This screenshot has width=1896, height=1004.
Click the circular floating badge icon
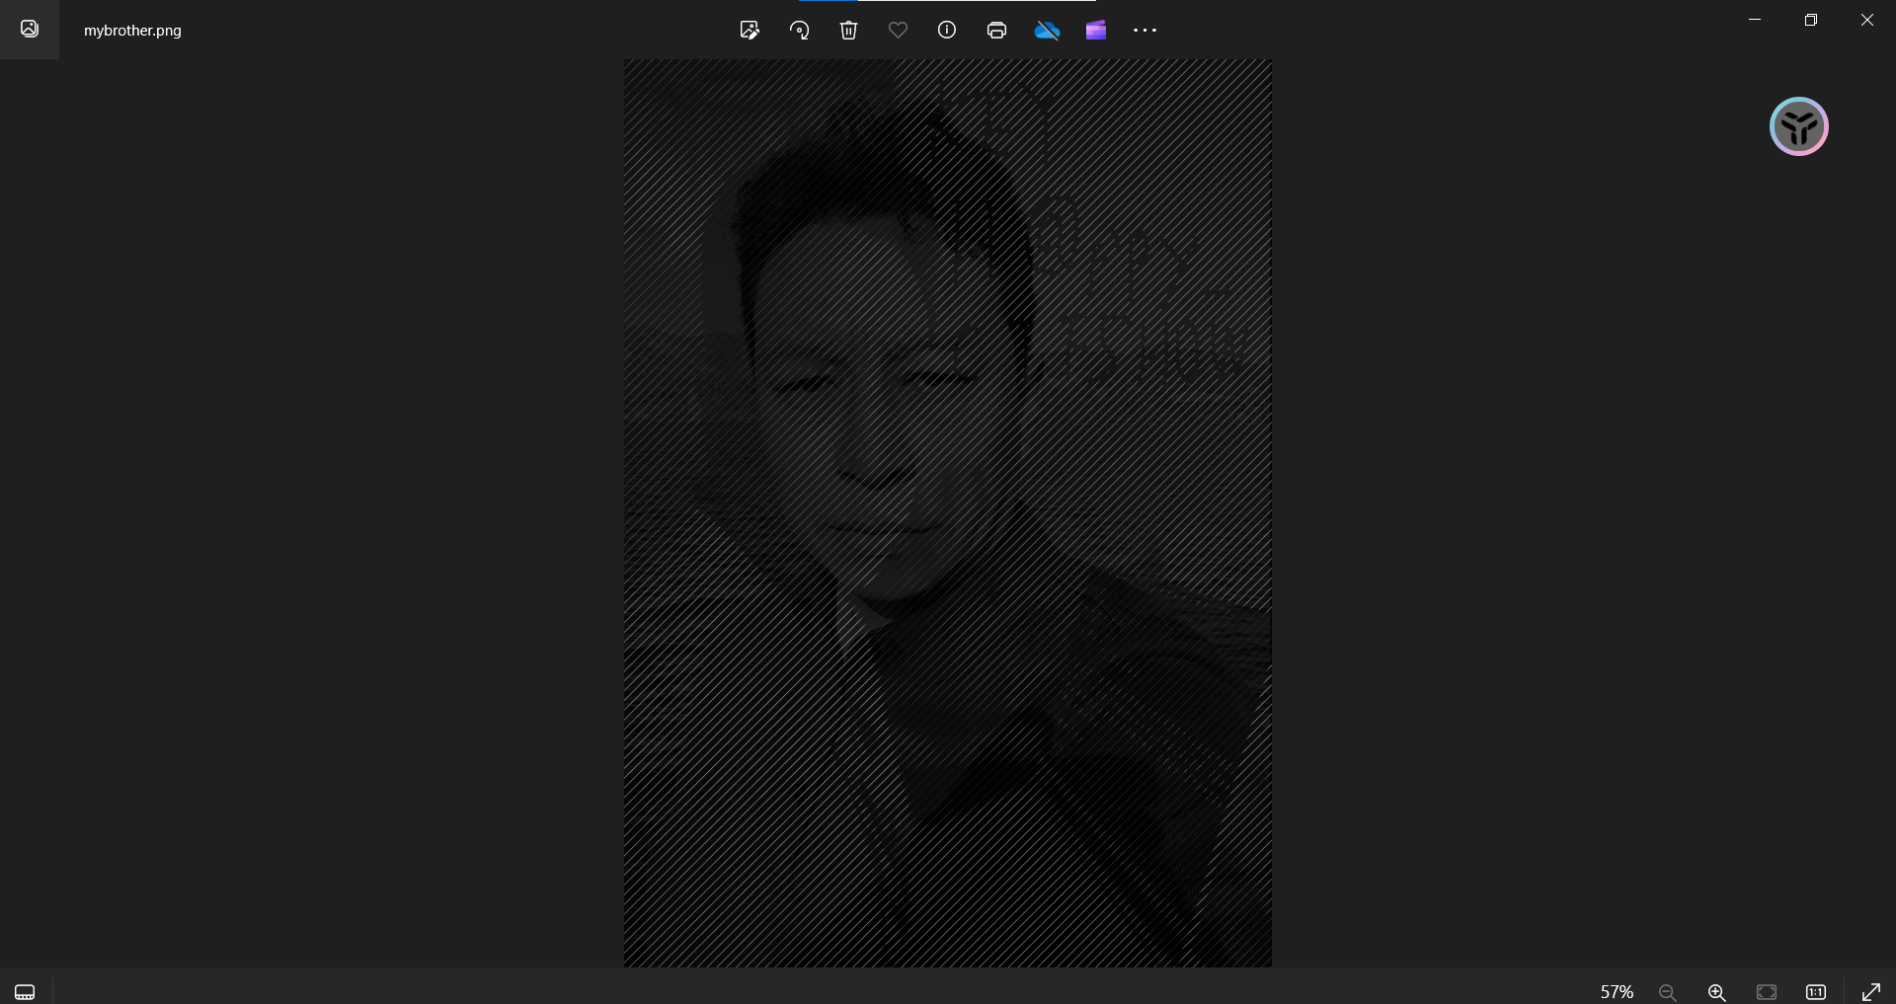[x=1798, y=126]
